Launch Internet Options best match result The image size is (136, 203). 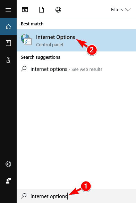point(76,40)
